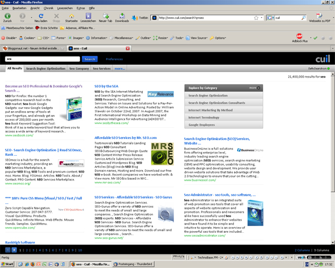Click the green checkmark validation icon

315,38
